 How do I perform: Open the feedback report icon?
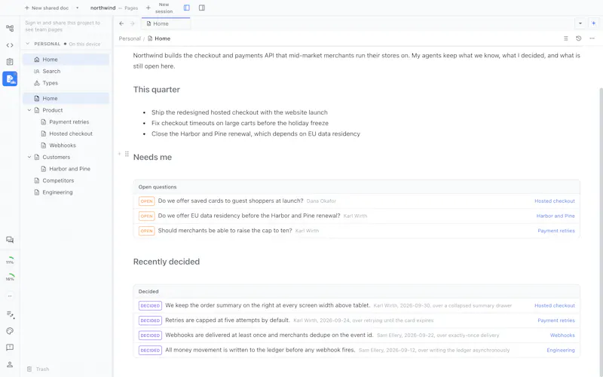tap(10, 348)
